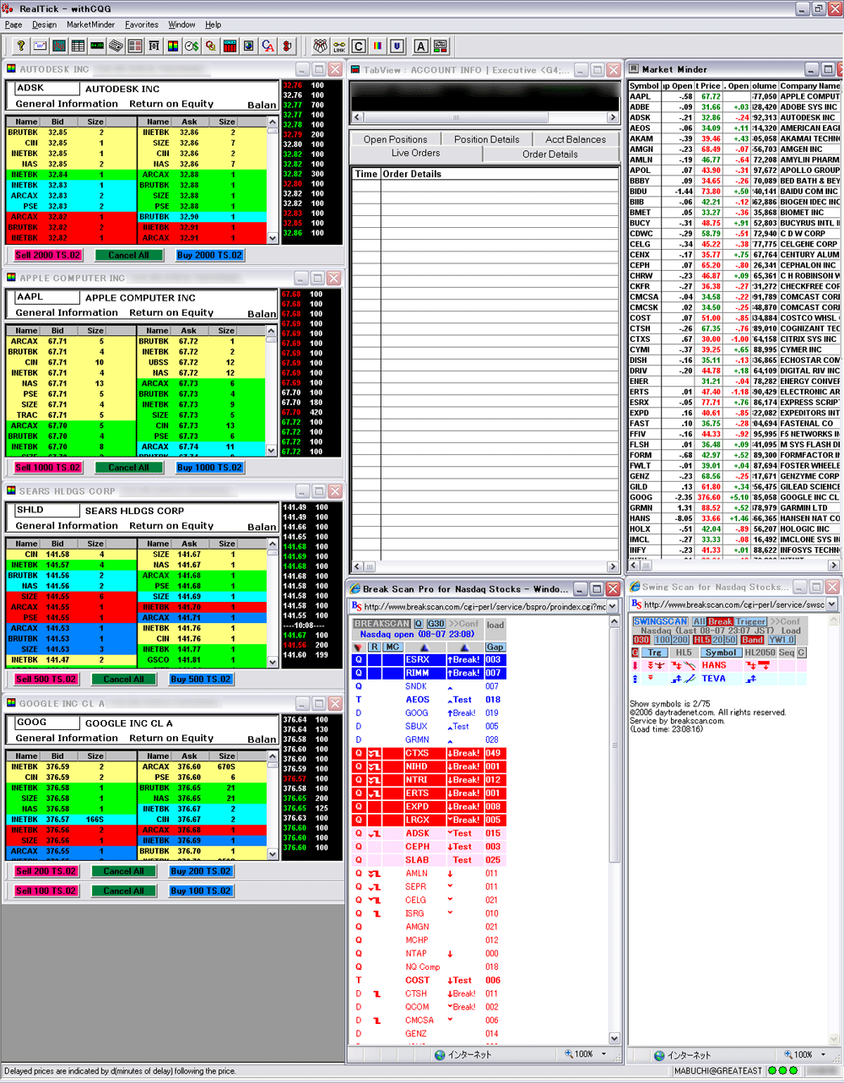Click the clock and dollar sign toolbar icon
Screen dimensions: 844x1083
coord(192,46)
